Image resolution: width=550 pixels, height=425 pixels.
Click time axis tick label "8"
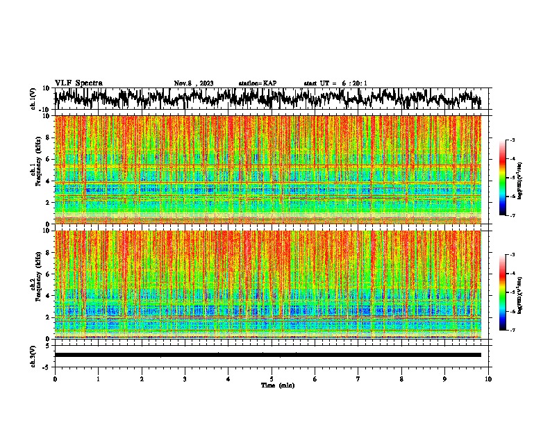click(x=401, y=379)
